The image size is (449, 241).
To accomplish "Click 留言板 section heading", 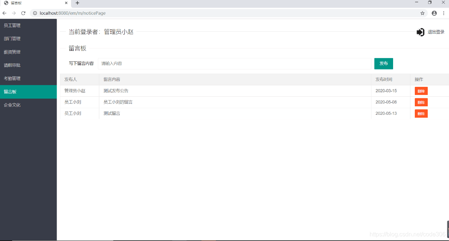I will tap(78, 49).
